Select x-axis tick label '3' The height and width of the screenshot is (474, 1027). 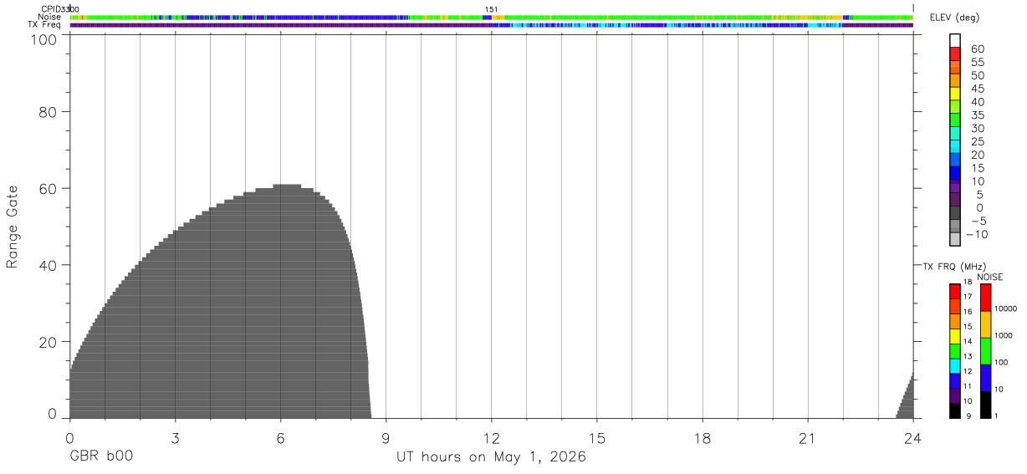(x=175, y=438)
